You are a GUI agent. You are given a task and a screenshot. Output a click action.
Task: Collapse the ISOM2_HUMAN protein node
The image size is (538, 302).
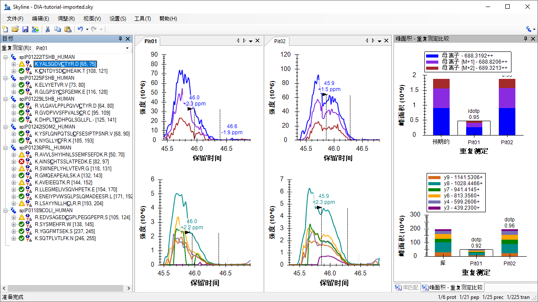pos(5,127)
